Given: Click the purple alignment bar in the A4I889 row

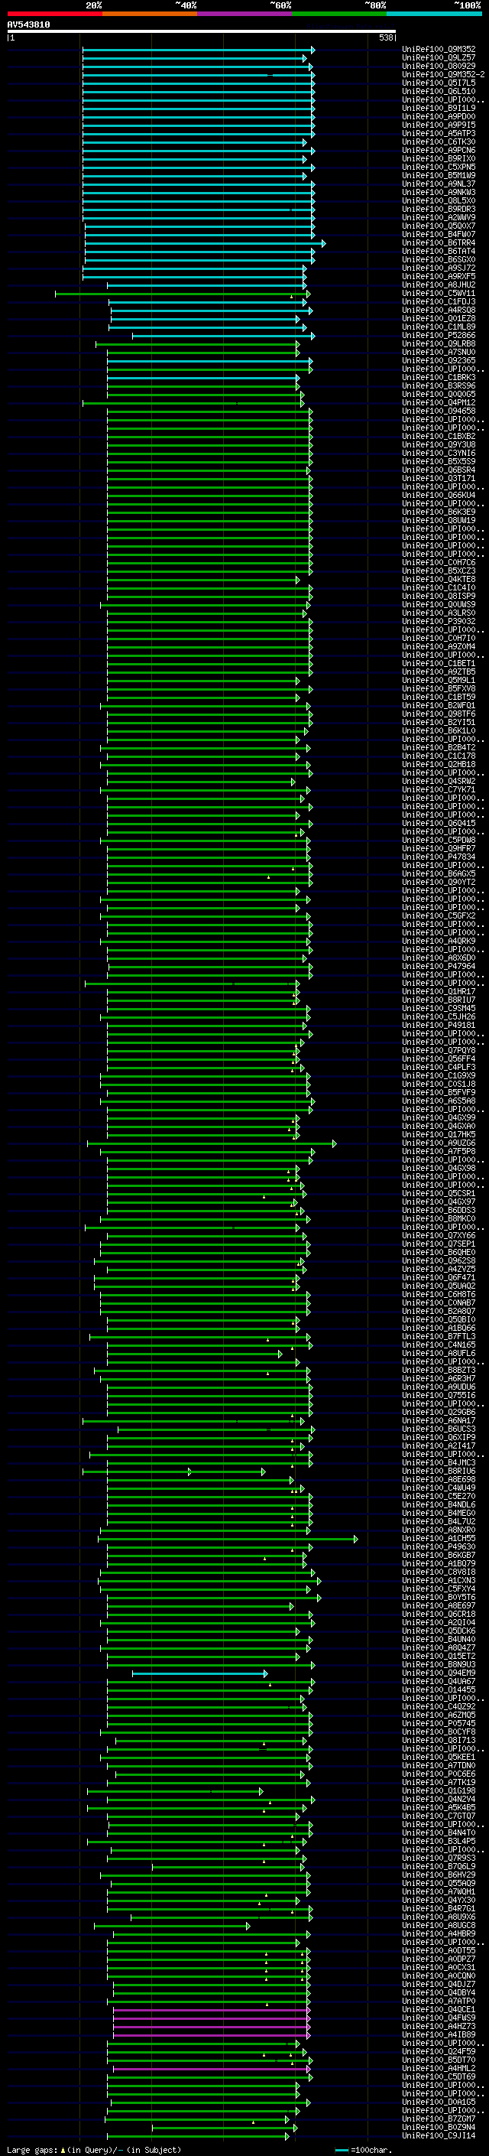Looking at the screenshot, I should (212, 2034).
